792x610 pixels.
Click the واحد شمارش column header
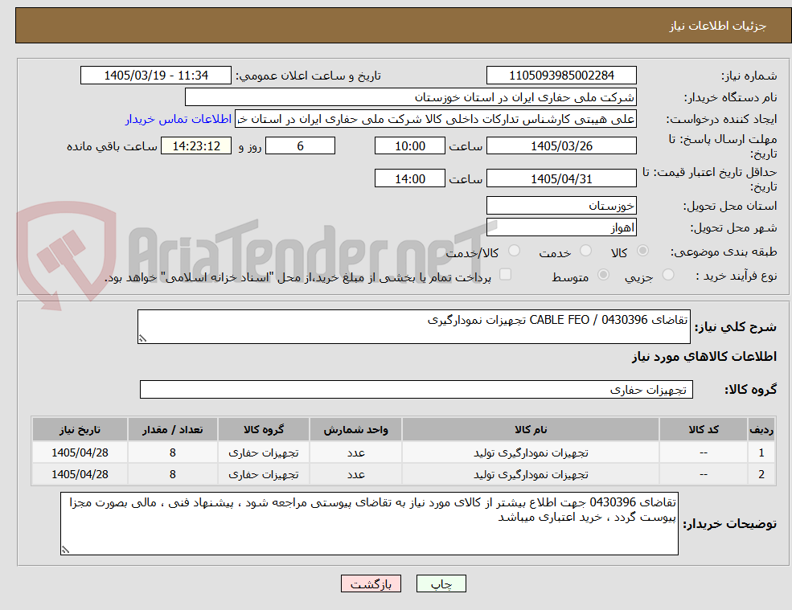(355, 429)
